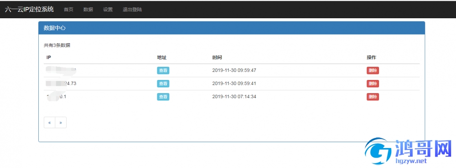The height and width of the screenshot is (168, 456).
Task: Click the 地址 column header
Action: pyautogui.click(x=162, y=58)
